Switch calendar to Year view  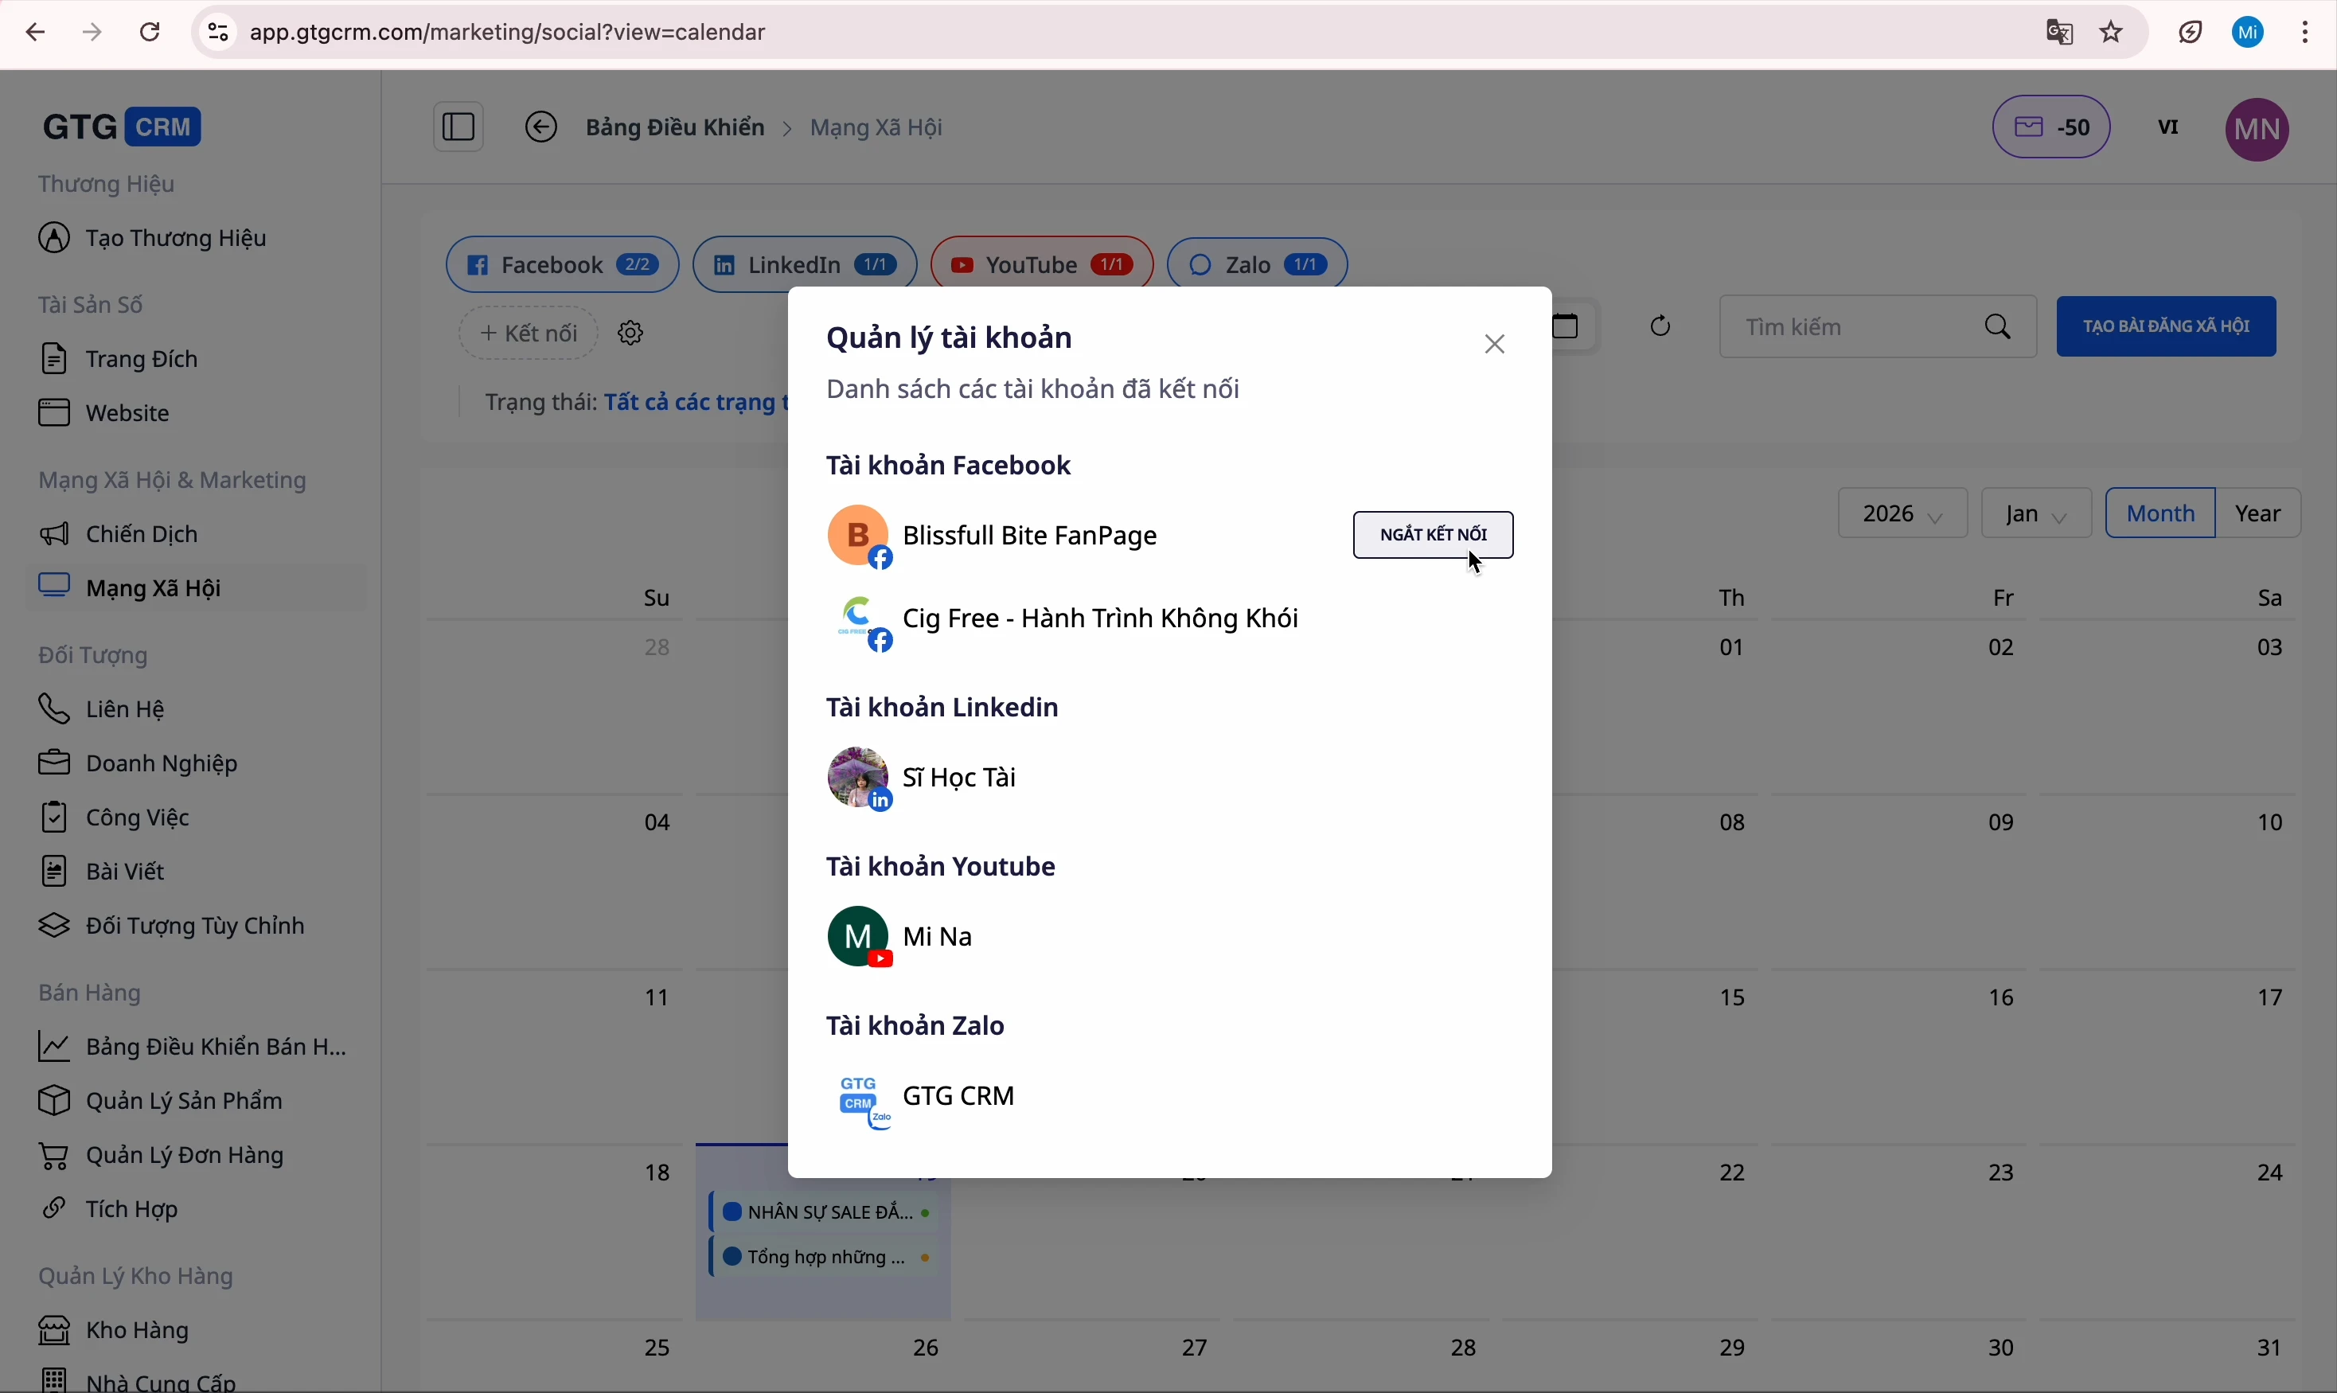click(x=2259, y=514)
